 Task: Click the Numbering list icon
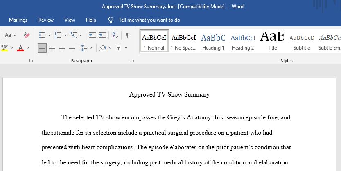[58, 35]
